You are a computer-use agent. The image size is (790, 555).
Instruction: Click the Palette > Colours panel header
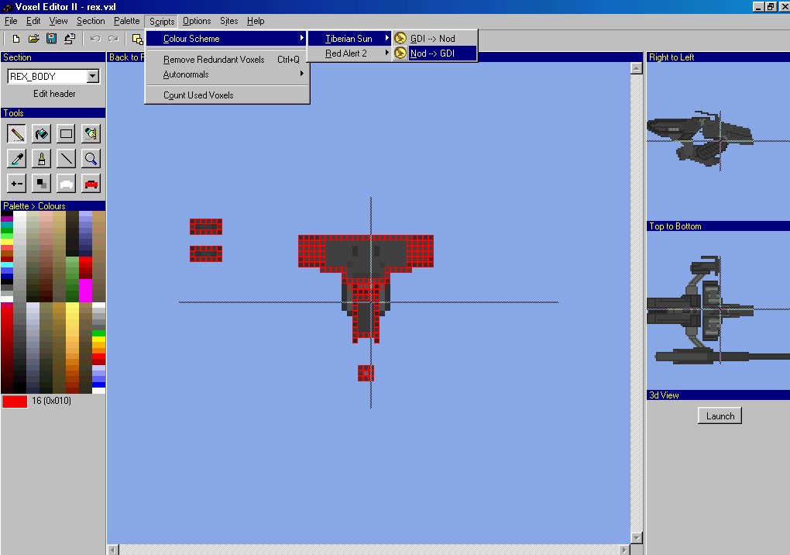pyautogui.click(x=53, y=206)
